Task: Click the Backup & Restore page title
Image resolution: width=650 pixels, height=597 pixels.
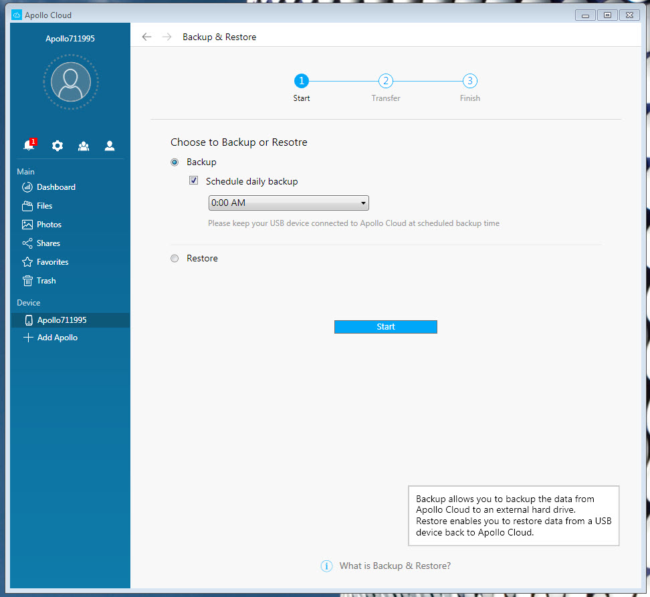Action: click(219, 37)
